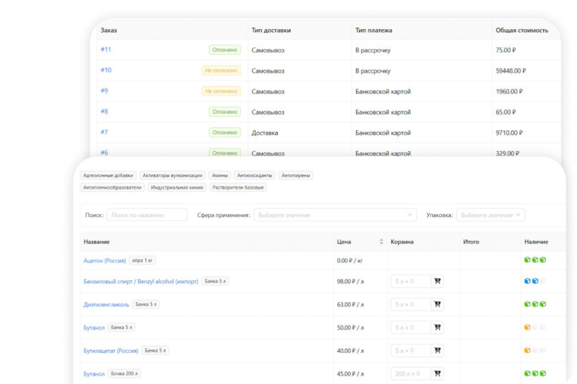
Task: Click cart icon in Диэтиленгликоль row
Action: [437, 304]
